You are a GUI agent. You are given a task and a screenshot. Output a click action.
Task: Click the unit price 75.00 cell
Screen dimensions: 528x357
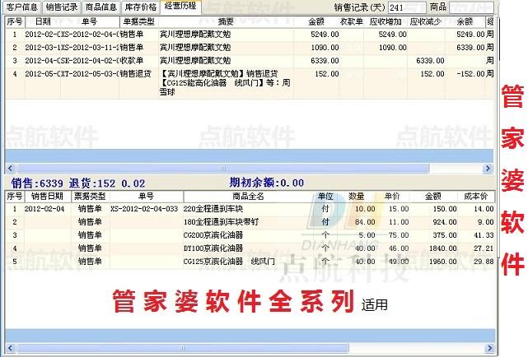[399, 235]
